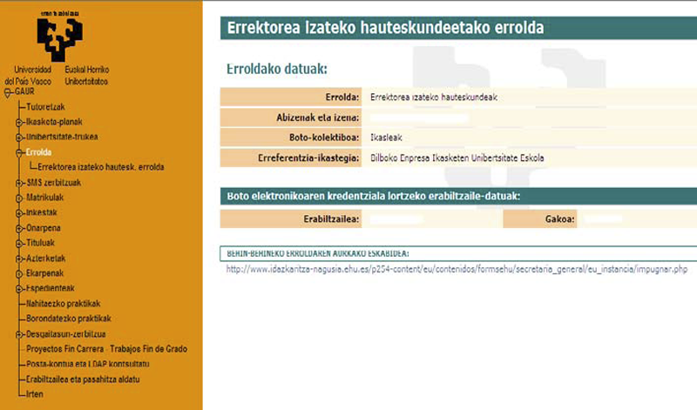Open the Onarpena section
The image size is (697, 410).
click(x=44, y=228)
